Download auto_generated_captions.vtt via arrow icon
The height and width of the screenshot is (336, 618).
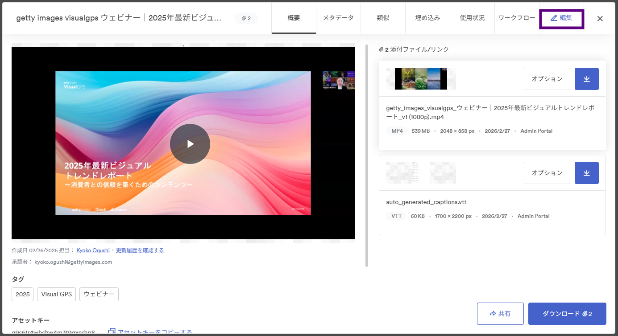[587, 173]
